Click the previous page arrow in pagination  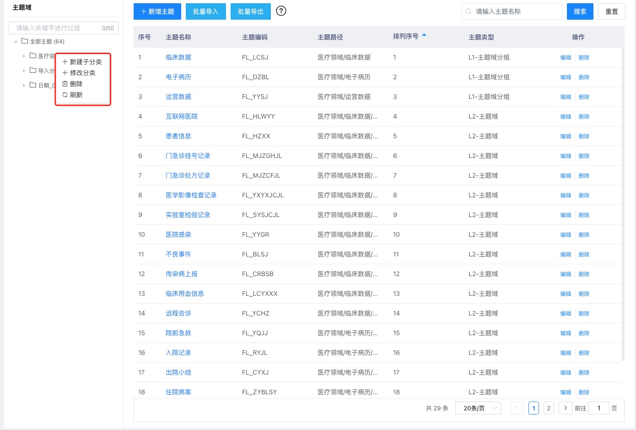click(x=517, y=408)
